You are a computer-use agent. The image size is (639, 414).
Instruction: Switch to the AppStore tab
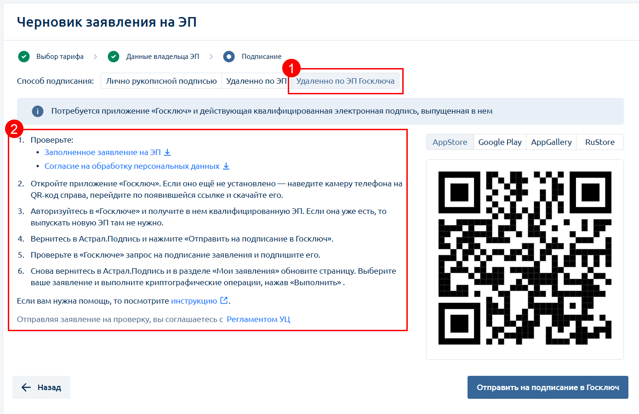pos(450,142)
